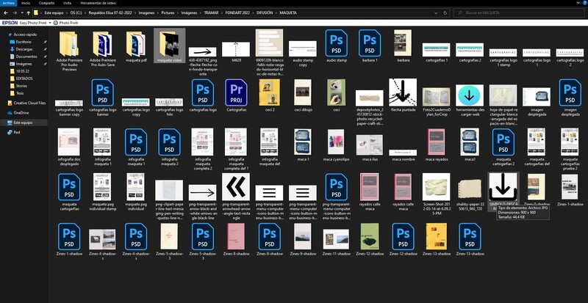This screenshot has height=303, width=588.
Task: Go to DIFUSIÓN in the breadcrumb path
Action: pyautogui.click(x=263, y=12)
